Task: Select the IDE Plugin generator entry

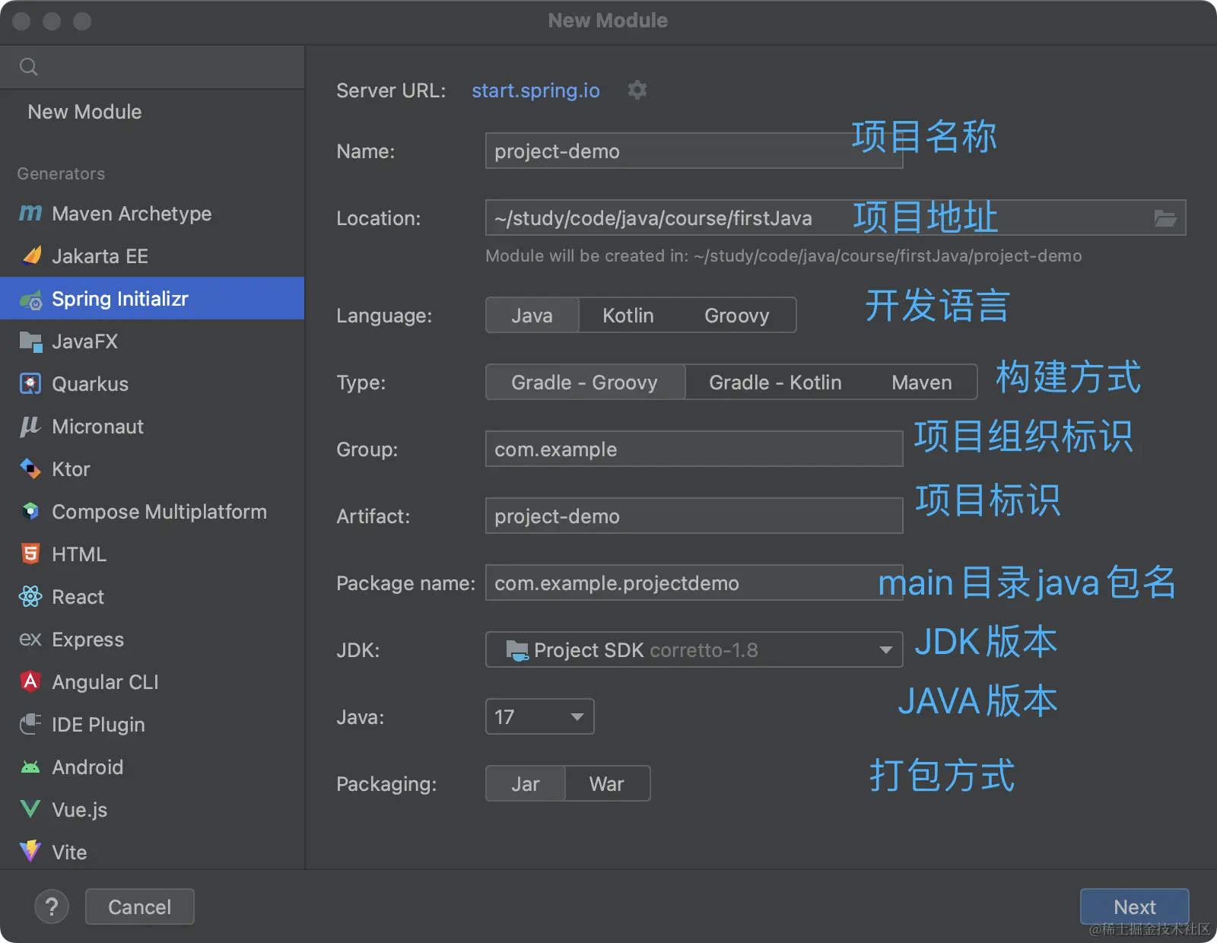Action: click(152, 725)
